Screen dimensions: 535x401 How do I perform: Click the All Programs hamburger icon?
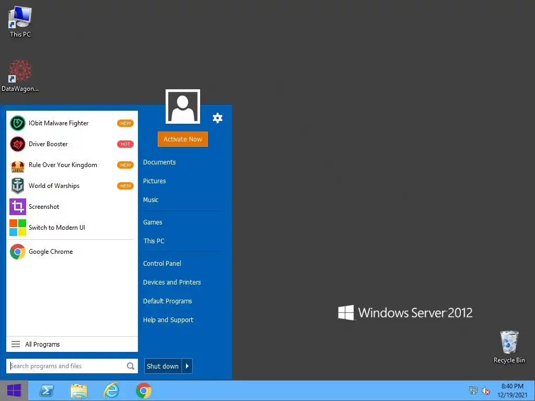click(16, 344)
